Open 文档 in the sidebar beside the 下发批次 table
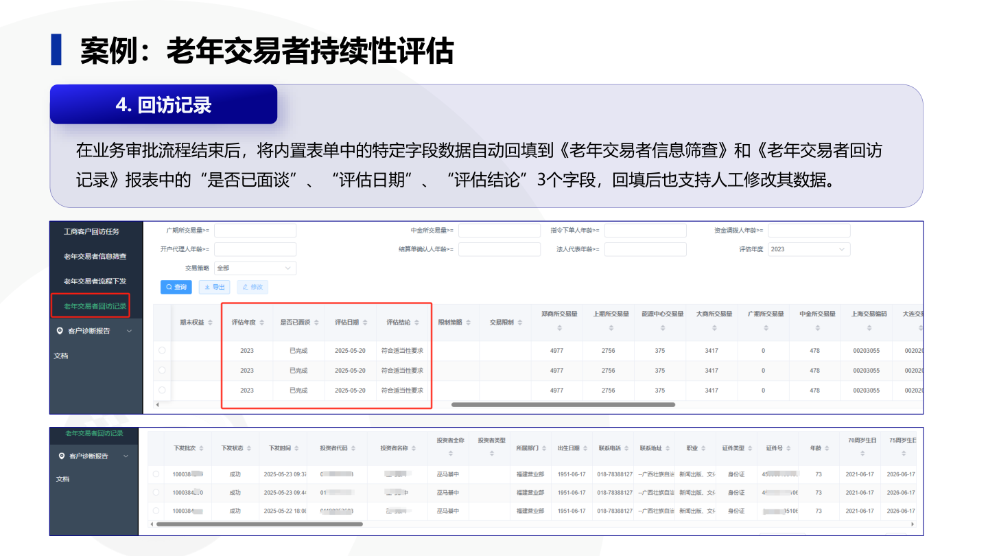This screenshot has width=988, height=556. tap(62, 479)
